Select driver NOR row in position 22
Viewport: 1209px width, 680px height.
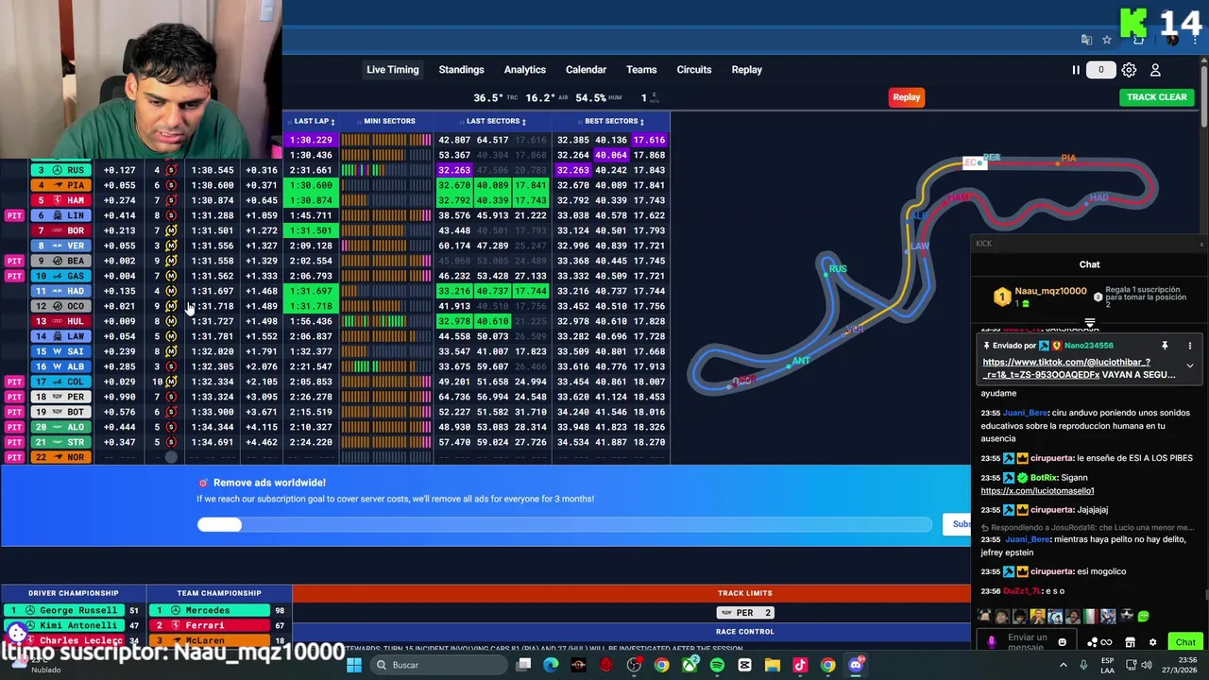pyautogui.click(x=62, y=457)
